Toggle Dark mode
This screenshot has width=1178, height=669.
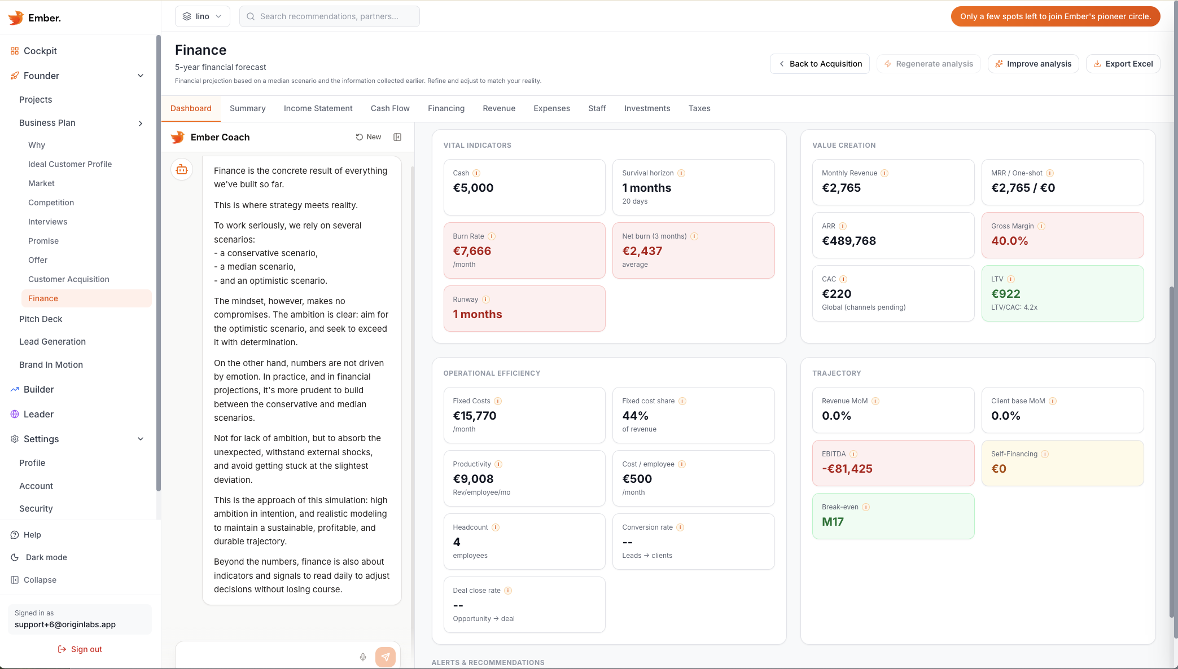tap(14, 557)
